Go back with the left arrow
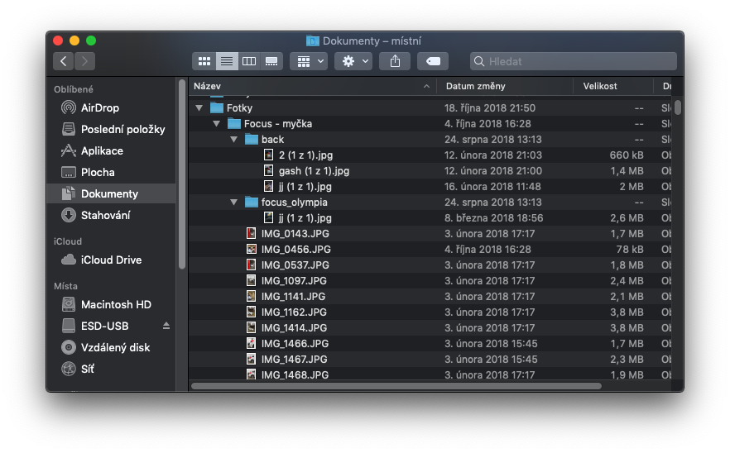Image resolution: width=730 pixels, height=453 pixels. [64, 61]
